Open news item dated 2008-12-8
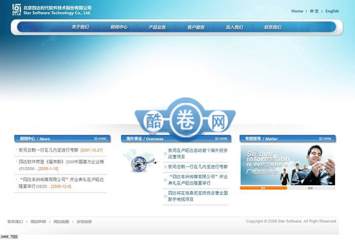 tap(61, 183)
